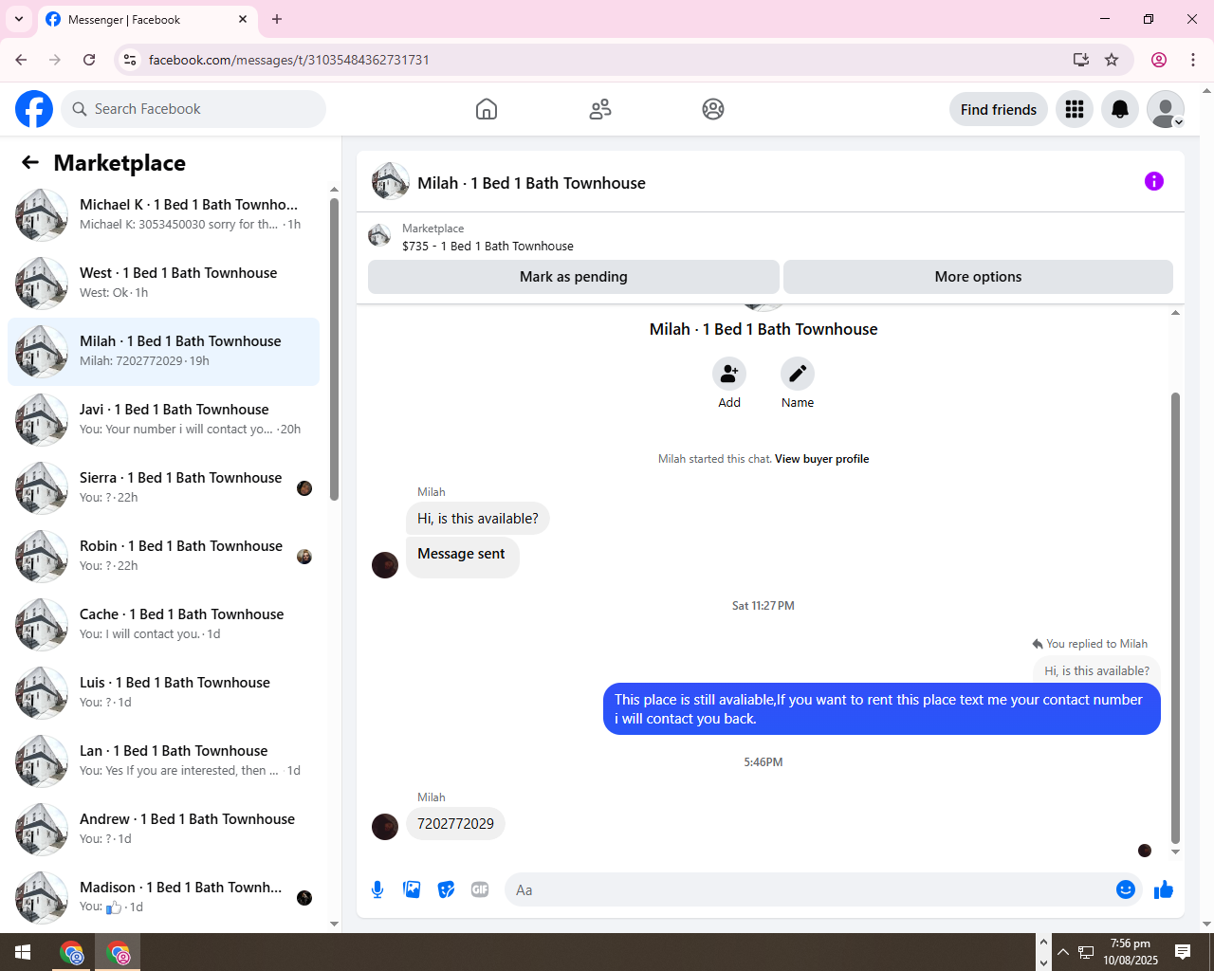Open the Javi conversation
This screenshot has width=1214, height=971.
[x=163, y=420]
